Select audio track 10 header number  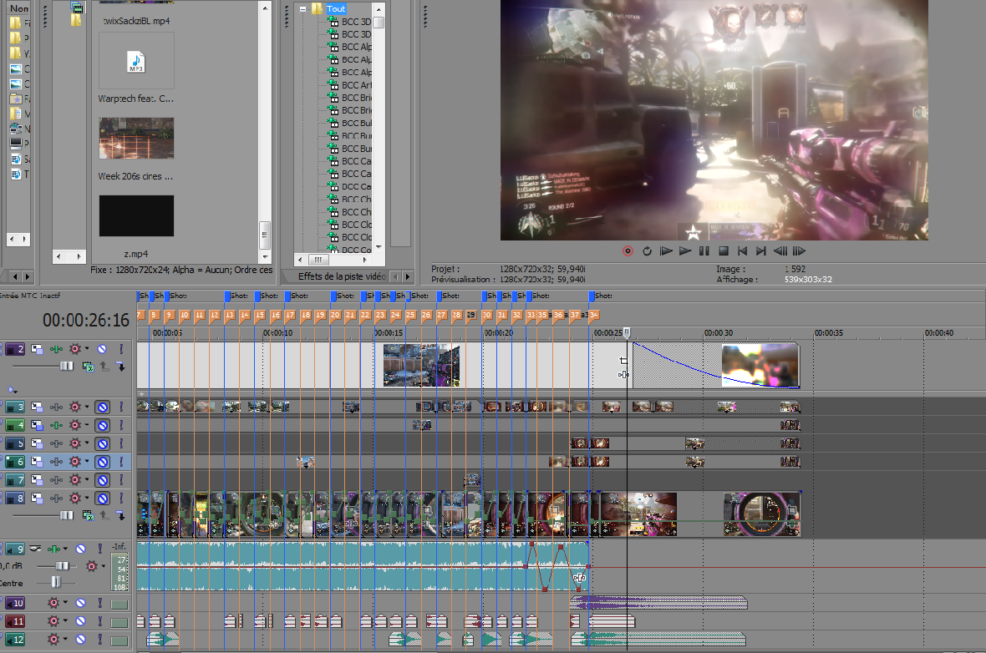pos(15,603)
